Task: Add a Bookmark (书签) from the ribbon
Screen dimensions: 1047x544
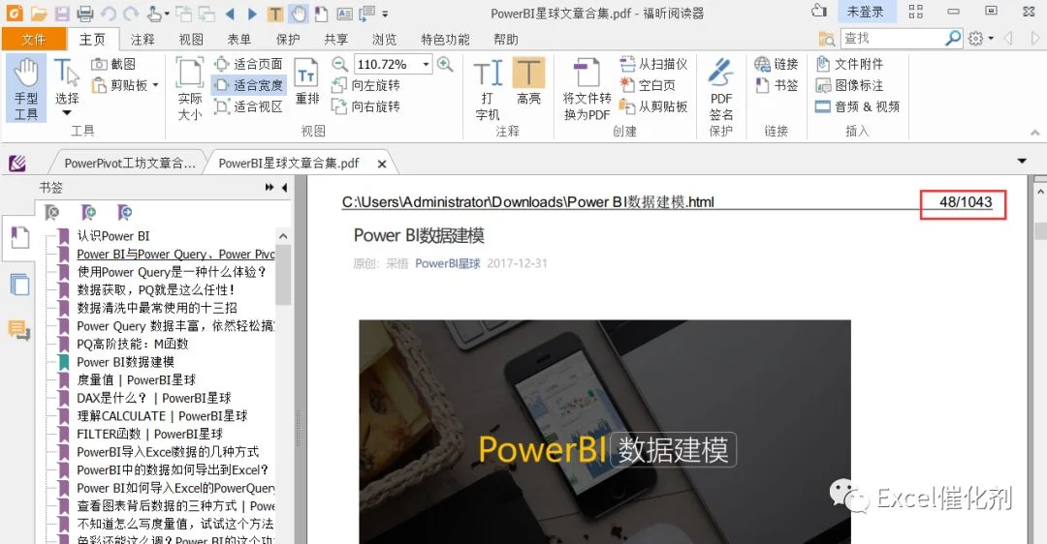Action: click(777, 85)
